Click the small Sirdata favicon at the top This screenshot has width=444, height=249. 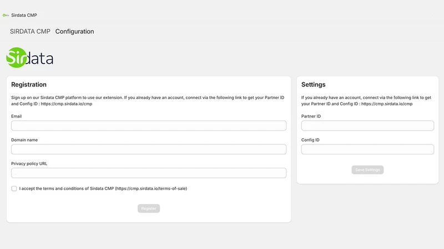point(6,15)
